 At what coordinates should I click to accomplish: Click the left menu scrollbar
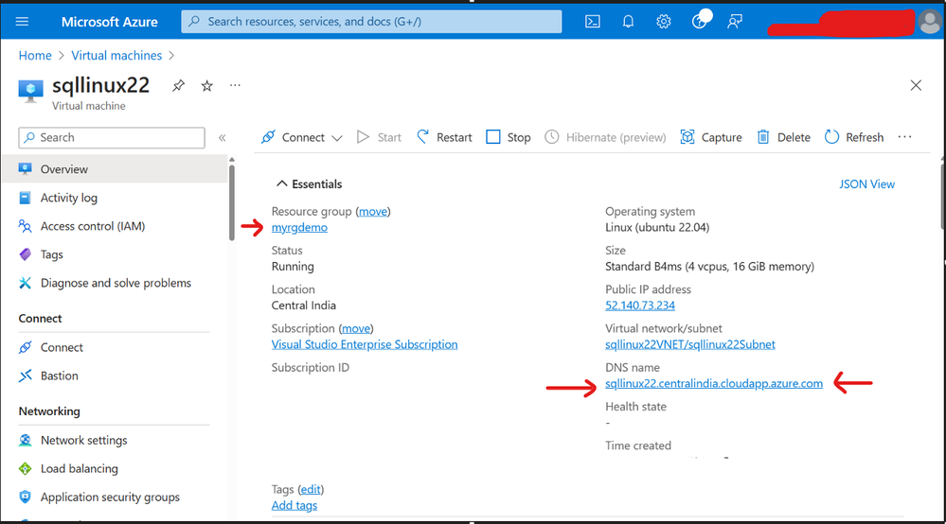pyautogui.click(x=232, y=203)
